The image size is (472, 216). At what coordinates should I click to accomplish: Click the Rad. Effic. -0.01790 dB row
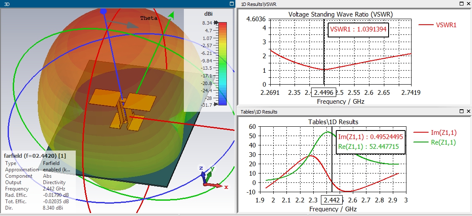pyautogui.click(x=37, y=195)
